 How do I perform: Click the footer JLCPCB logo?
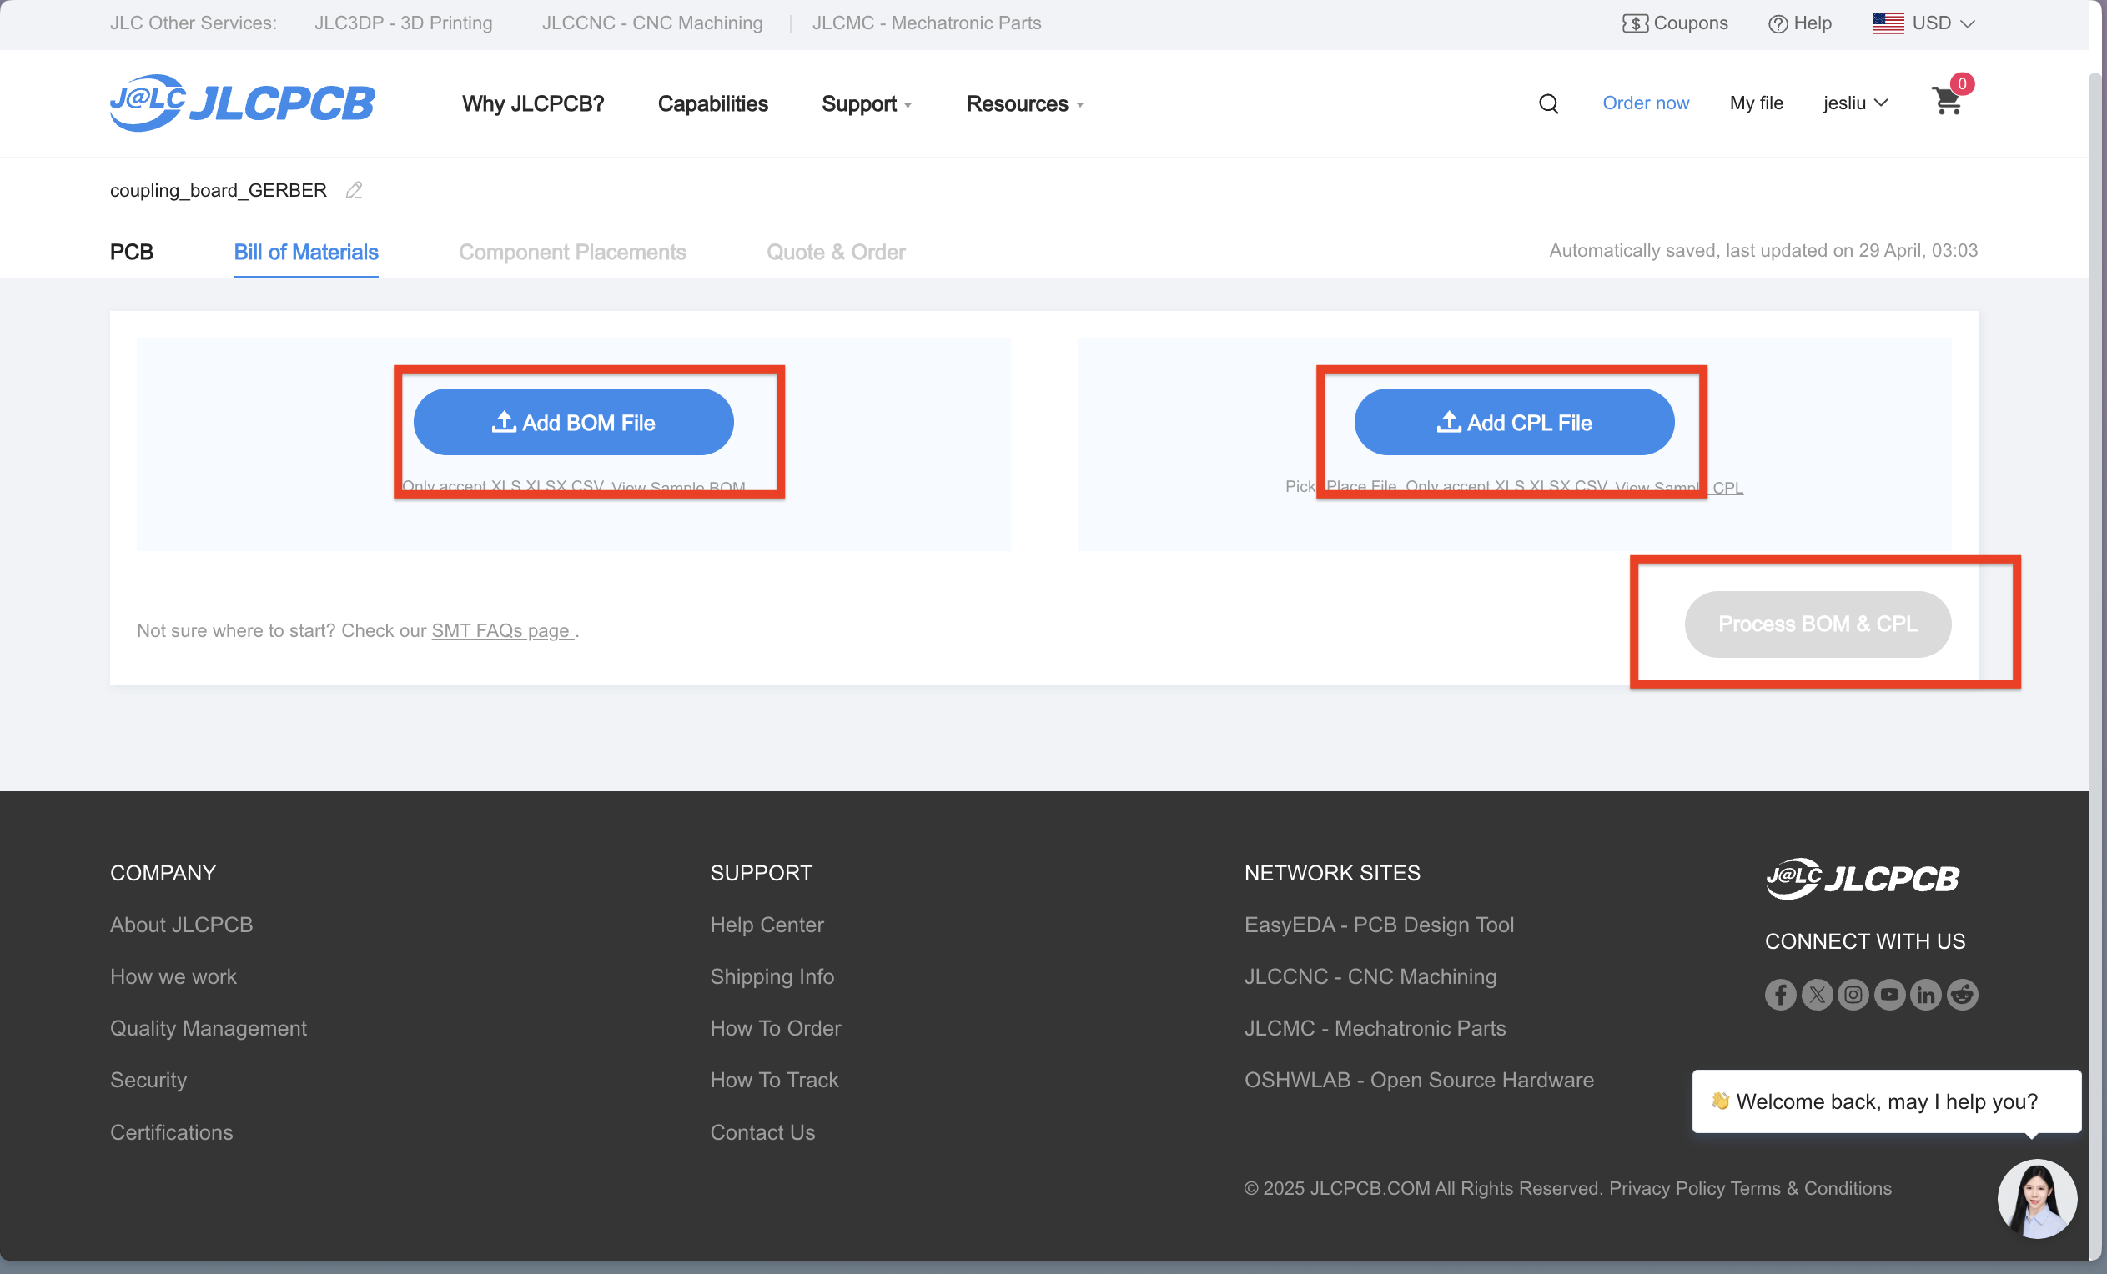coord(1863,878)
